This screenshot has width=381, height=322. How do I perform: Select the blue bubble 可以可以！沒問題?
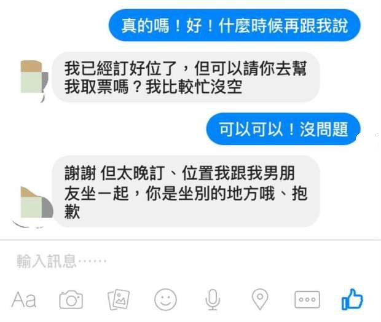[x=283, y=129]
